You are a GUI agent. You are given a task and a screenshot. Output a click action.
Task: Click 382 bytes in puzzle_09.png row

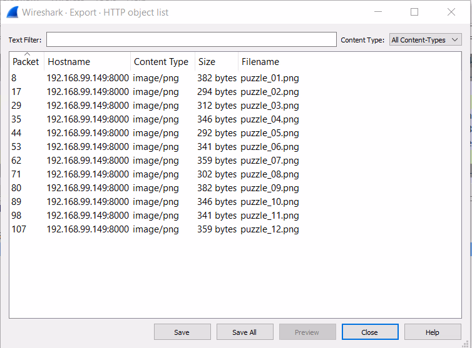217,188
